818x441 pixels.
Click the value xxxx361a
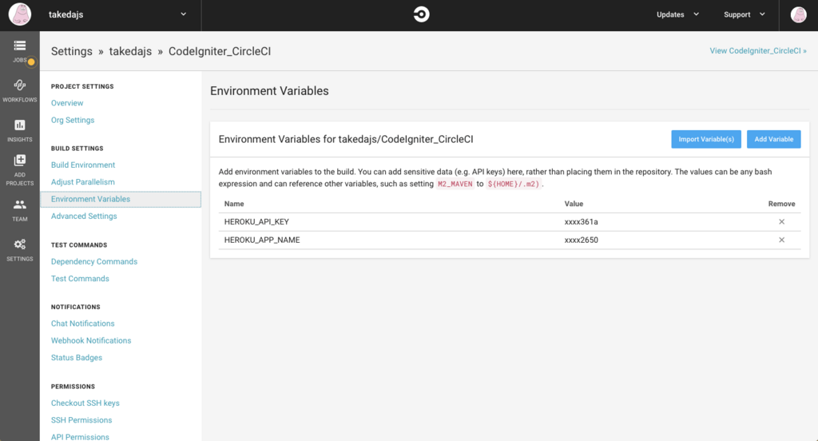[582, 222]
